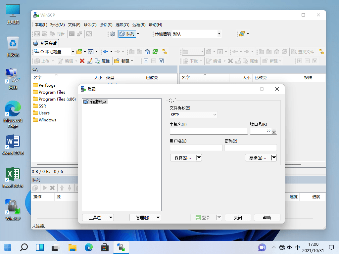Click the New Session (新建会话) tab
The image size is (339, 254).
(x=45, y=43)
